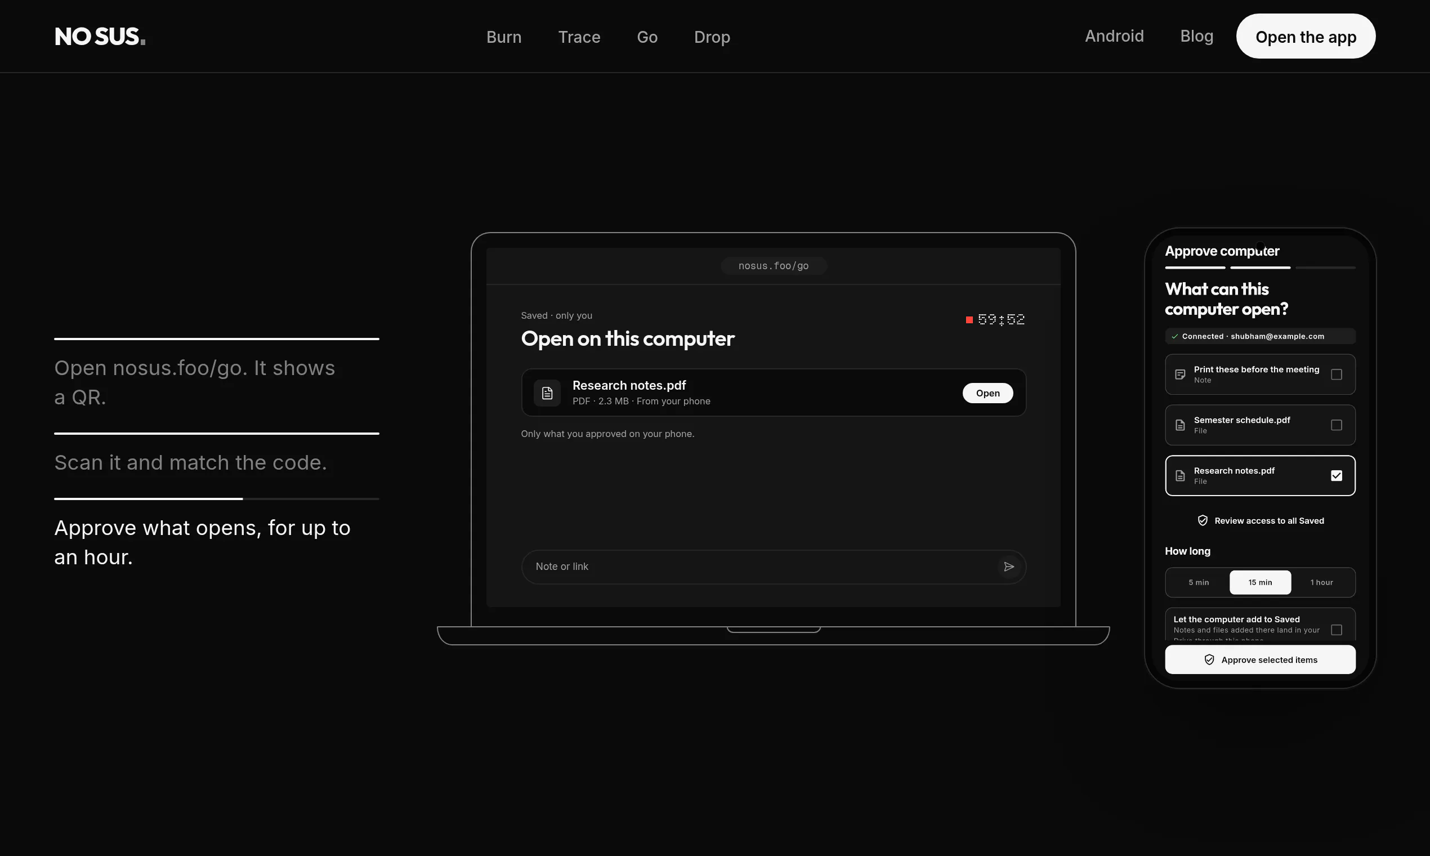Viewport: 1430px width, 856px height.
Task: Click the 'Saved · only you' label
Action: click(556, 315)
